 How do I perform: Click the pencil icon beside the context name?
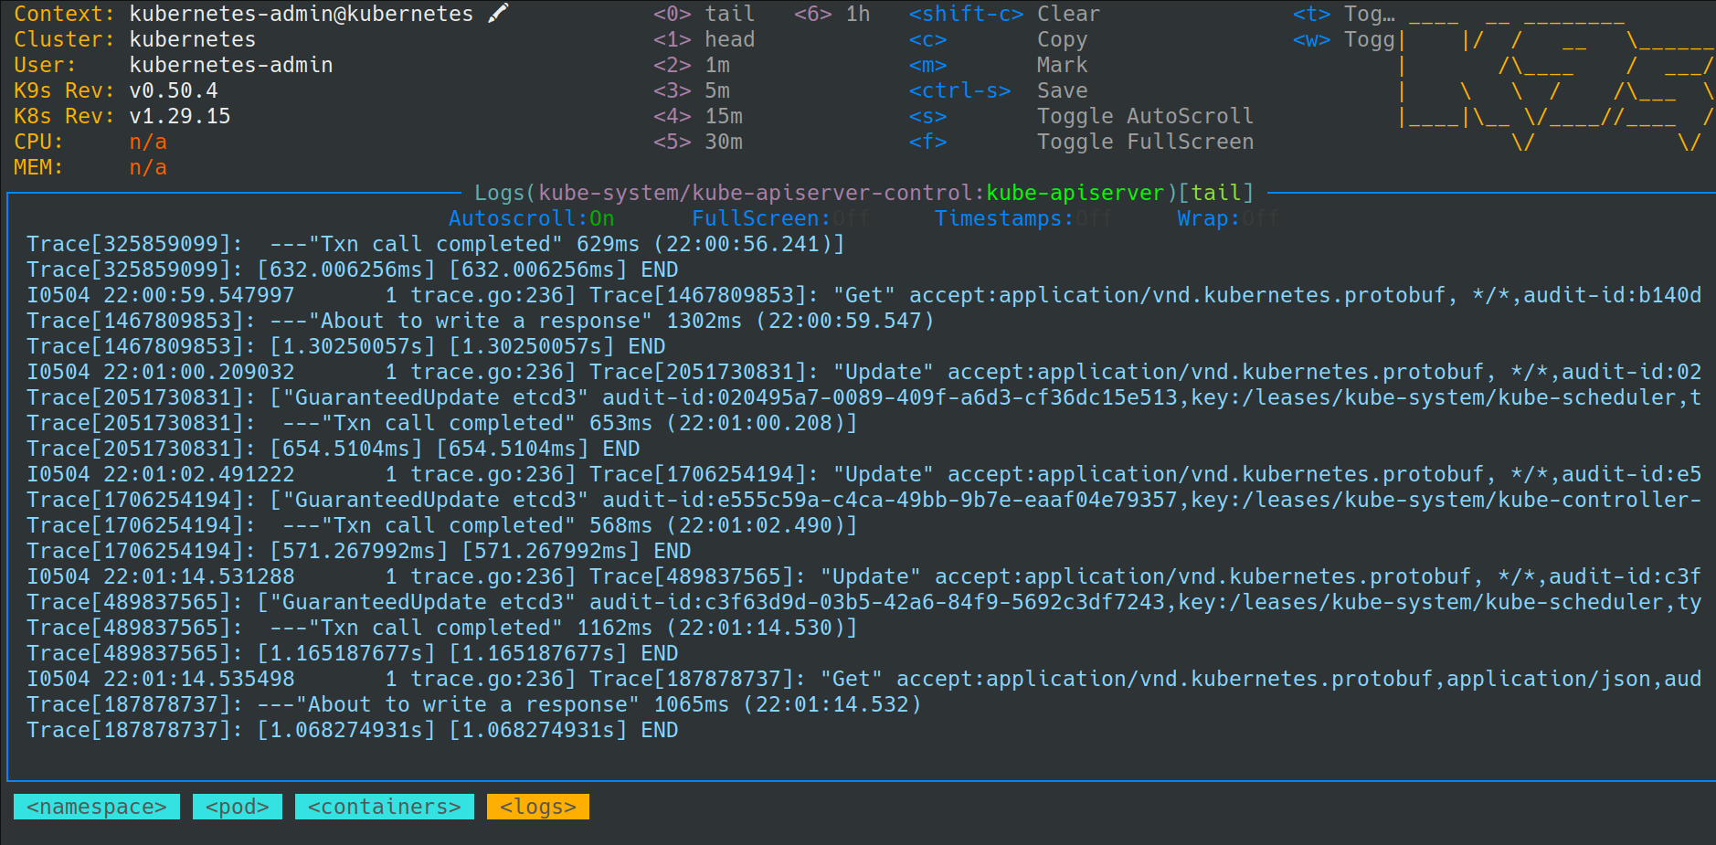(x=498, y=14)
